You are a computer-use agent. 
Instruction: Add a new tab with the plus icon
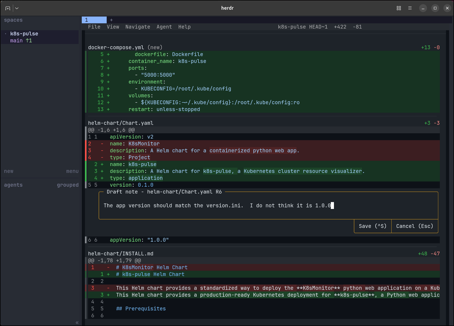point(111,20)
